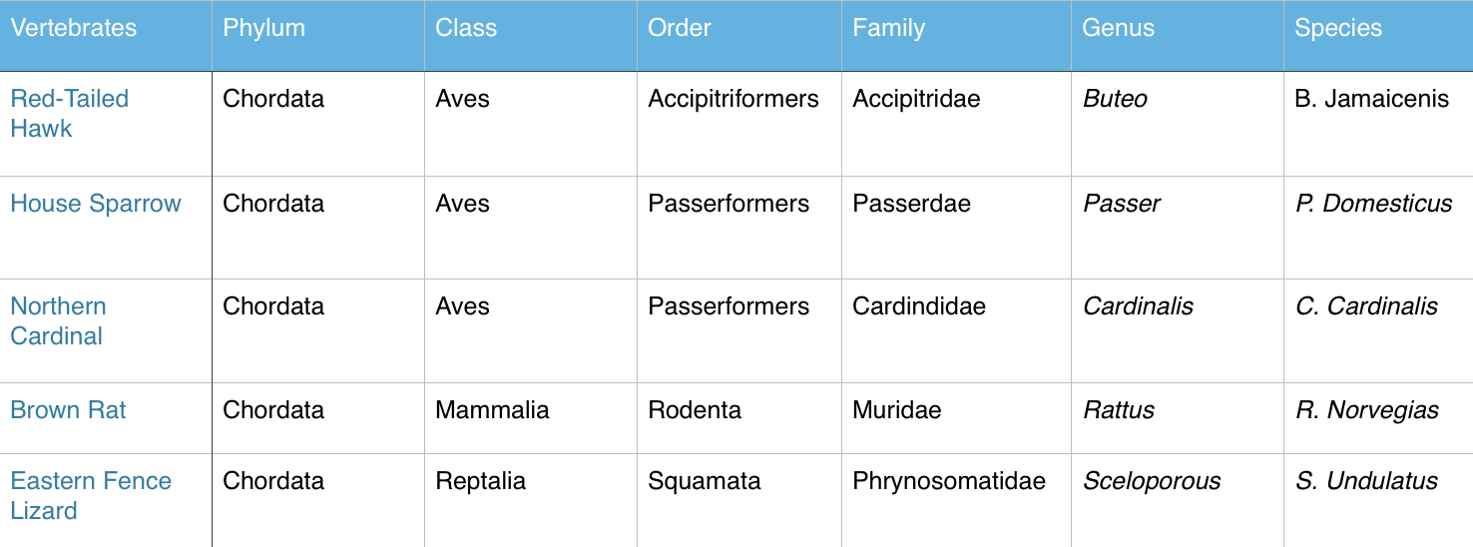Open the Eastern Fence Lizard link
Image resolution: width=1473 pixels, height=547 pixels.
click(x=91, y=495)
